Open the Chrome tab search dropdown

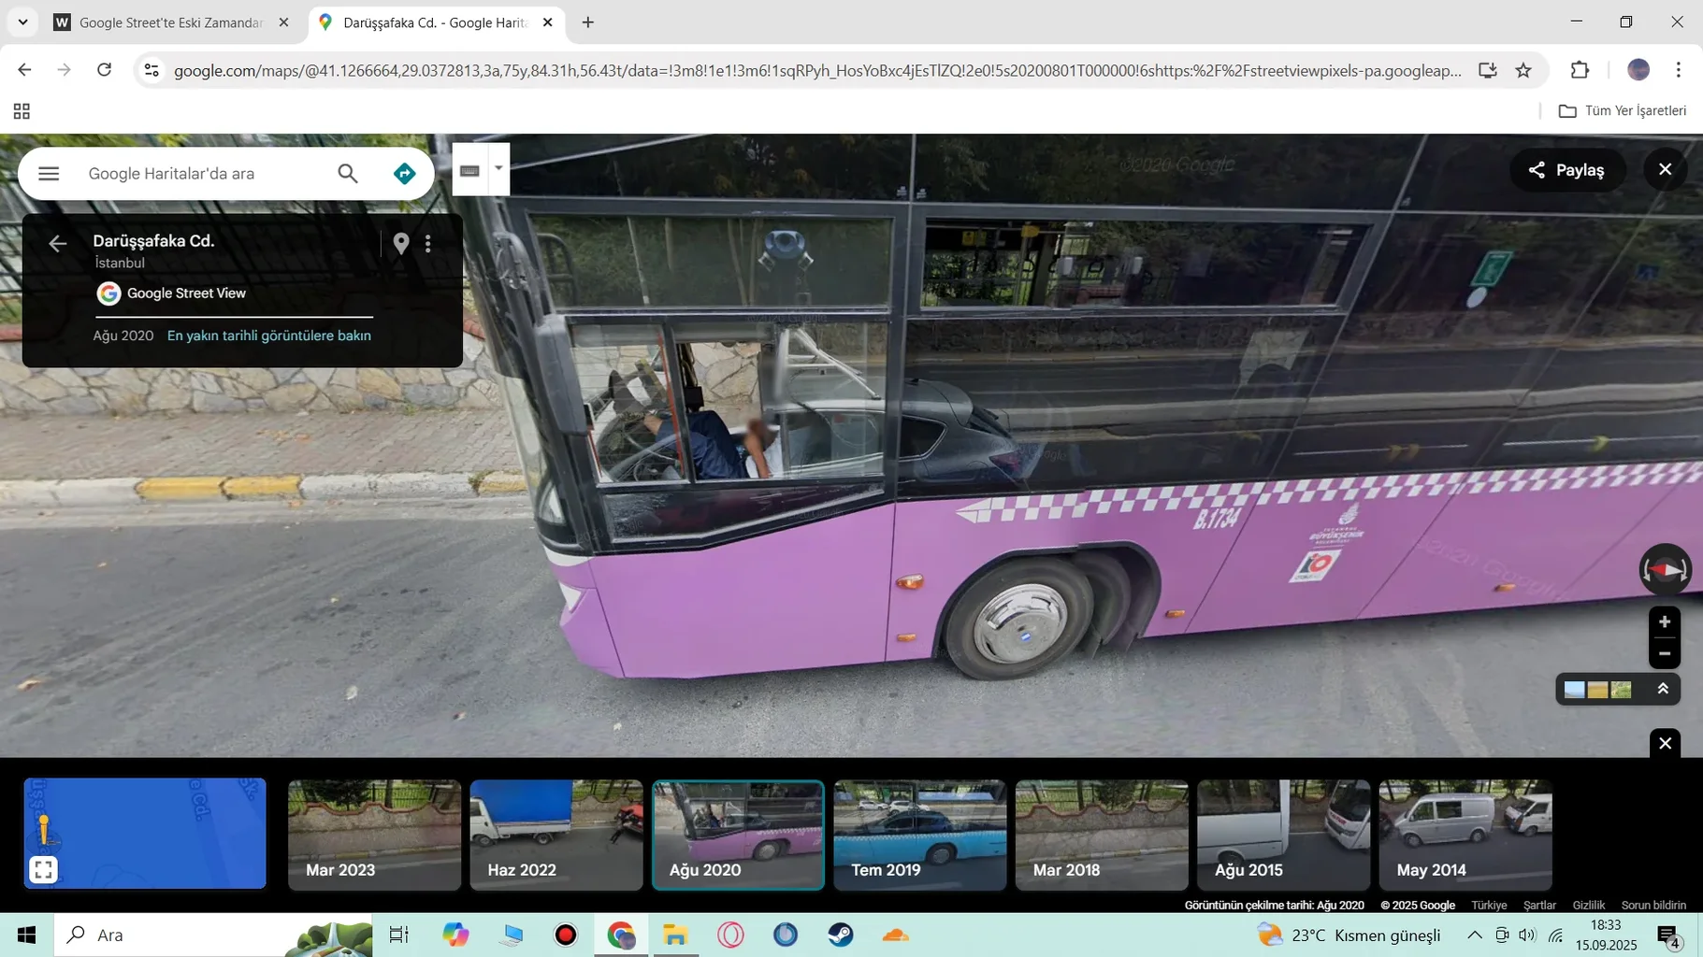(22, 21)
